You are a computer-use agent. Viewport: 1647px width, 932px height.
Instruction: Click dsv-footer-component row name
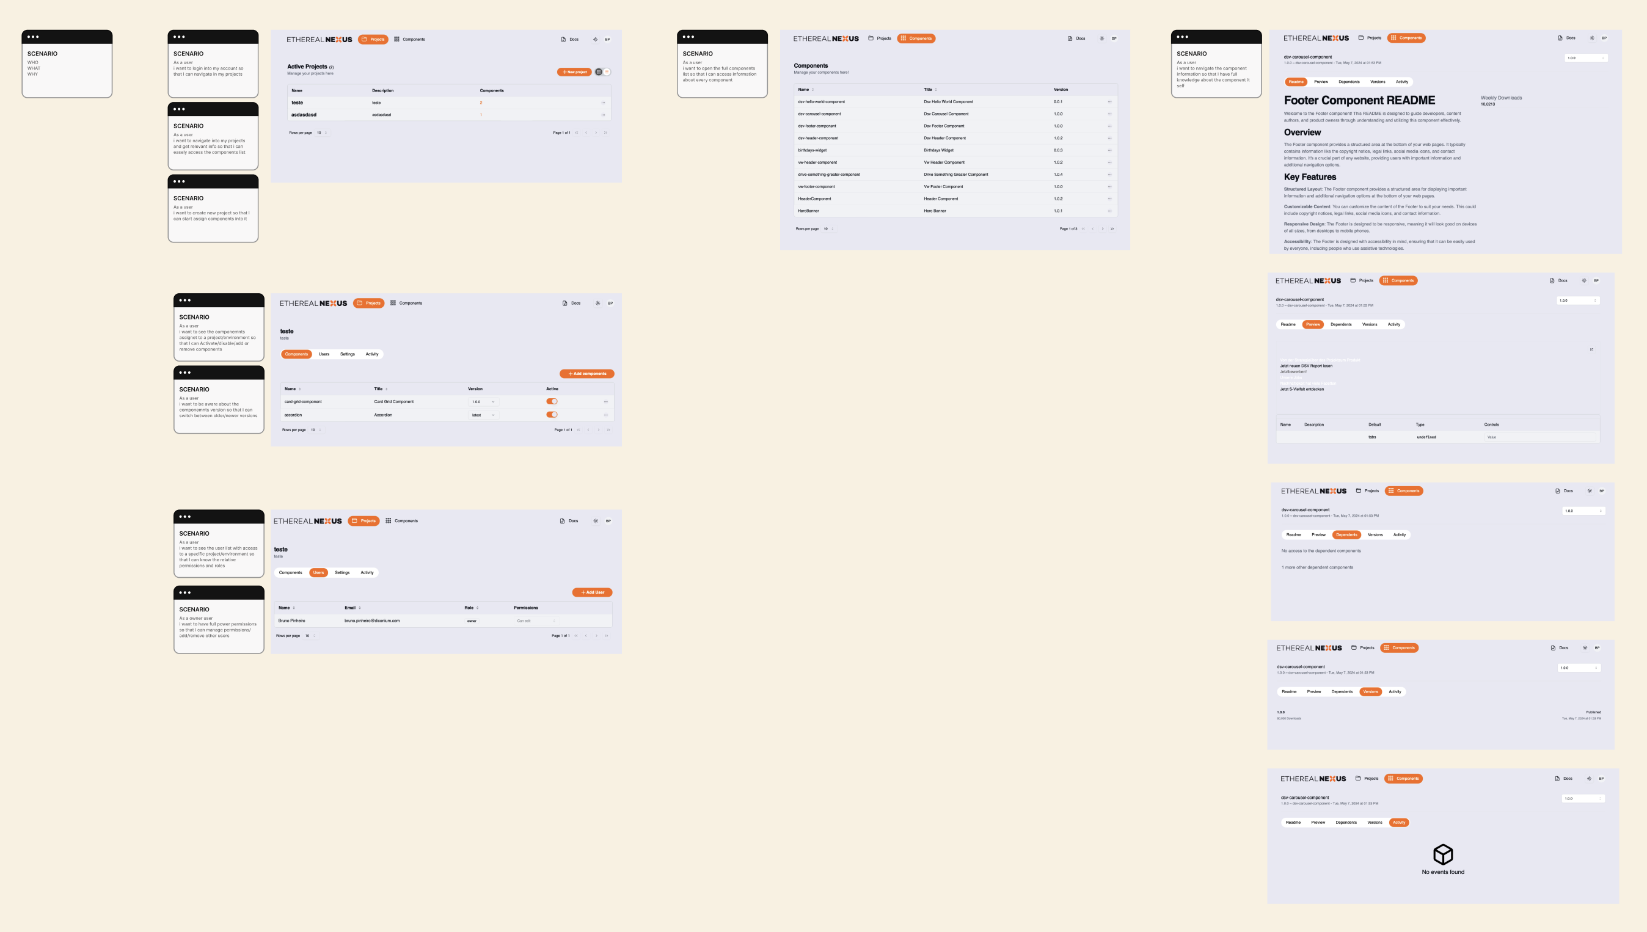[x=817, y=126]
